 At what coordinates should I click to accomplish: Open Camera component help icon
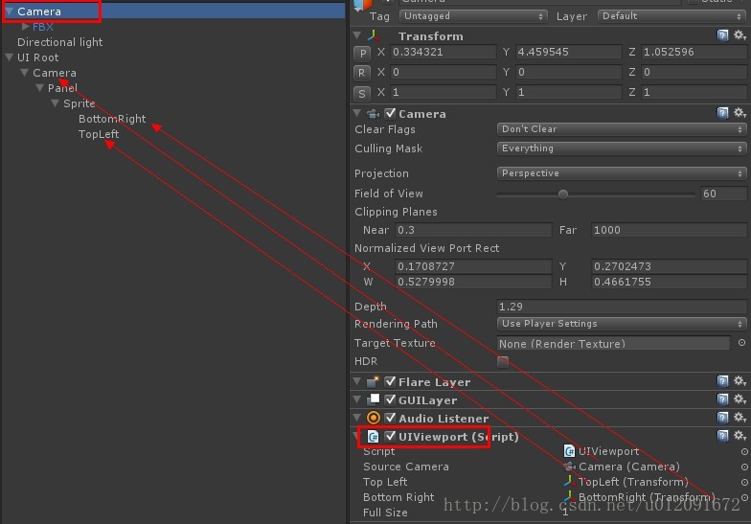[722, 113]
